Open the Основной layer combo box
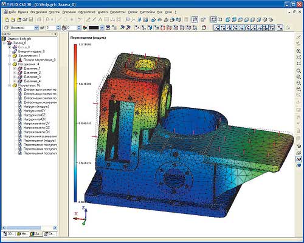The image size is (304, 243). (24, 28)
